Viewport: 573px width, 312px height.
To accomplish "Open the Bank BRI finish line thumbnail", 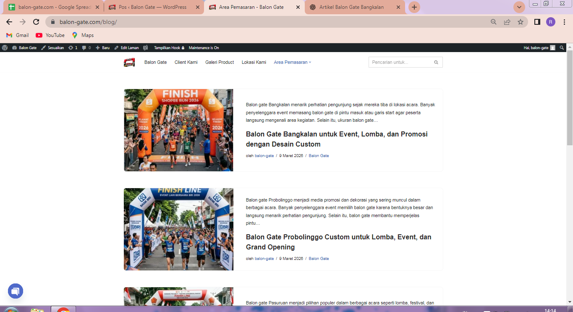I will tap(178, 229).
